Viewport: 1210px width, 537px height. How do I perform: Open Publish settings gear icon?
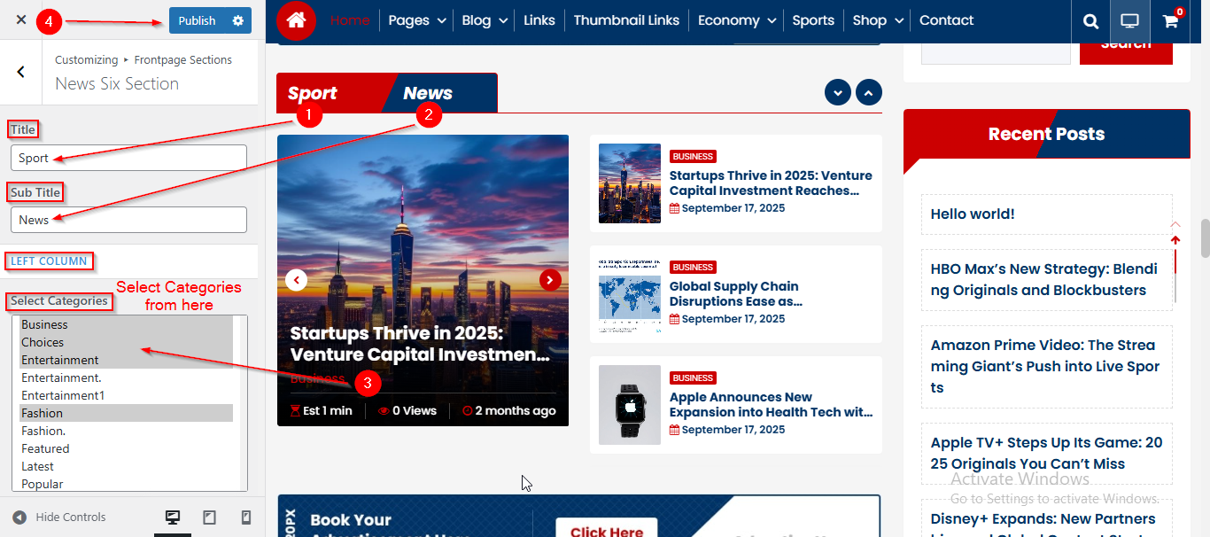point(237,20)
